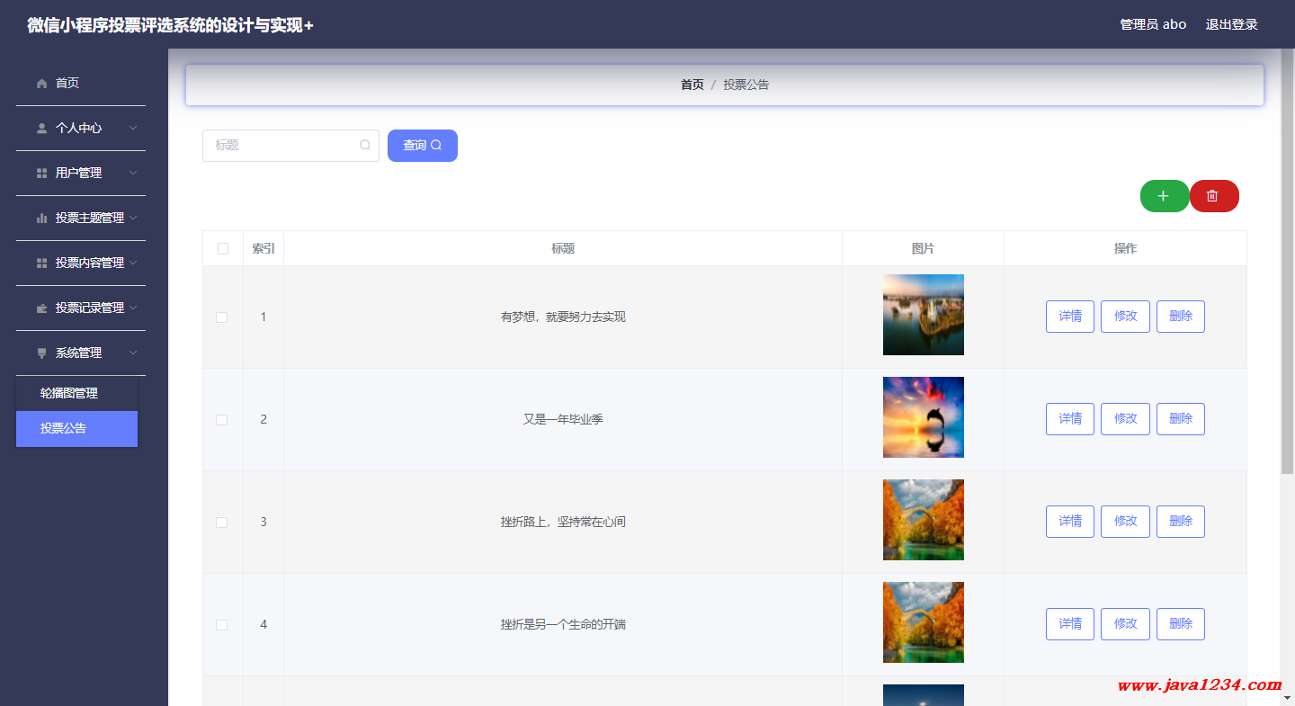Click the 操作 column header

[1125, 249]
